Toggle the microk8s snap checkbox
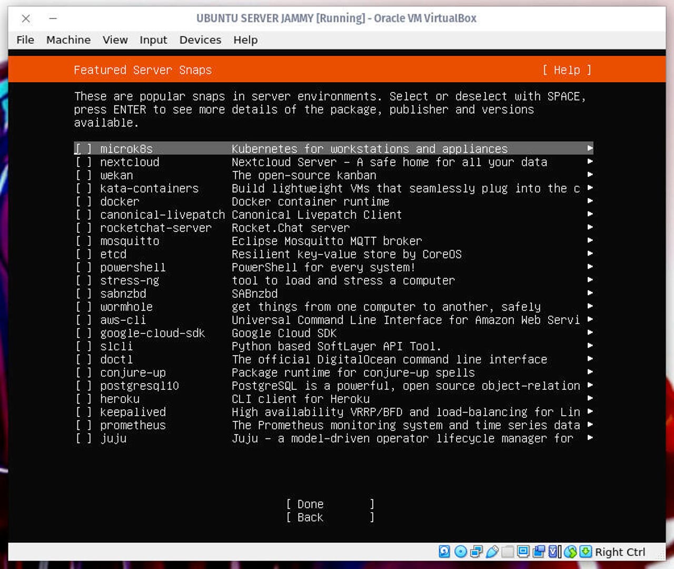The image size is (674, 569). tap(83, 149)
